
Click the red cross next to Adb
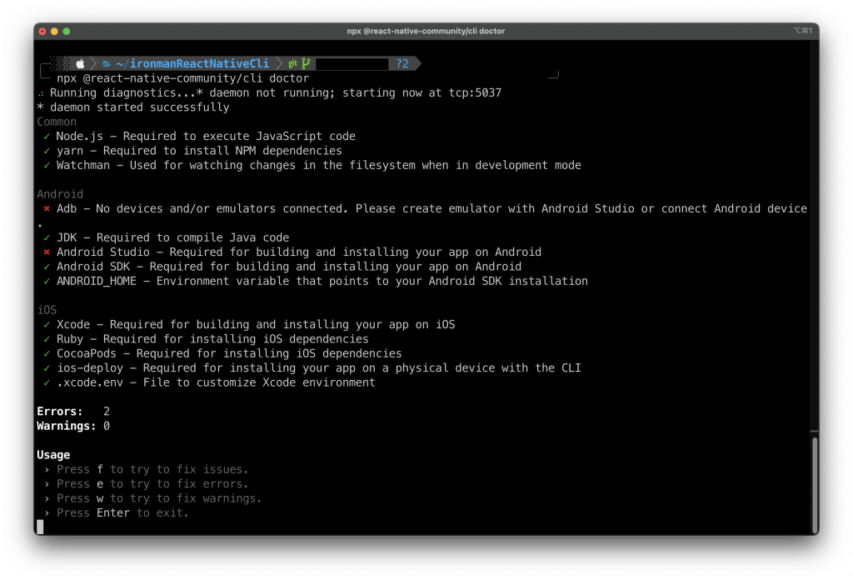point(47,208)
